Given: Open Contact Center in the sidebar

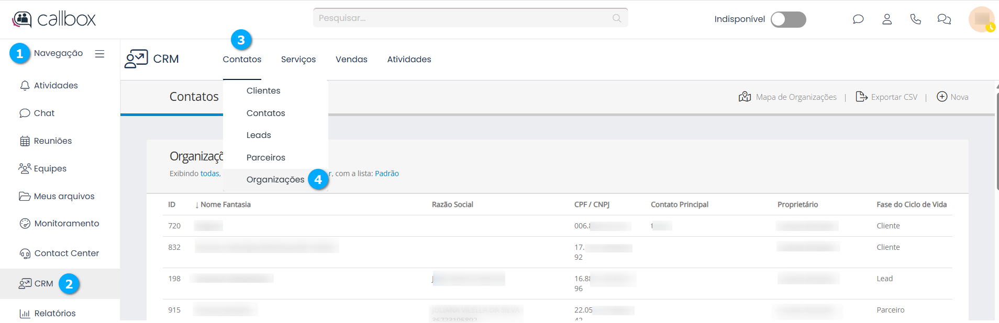Looking at the screenshot, I should point(66,253).
